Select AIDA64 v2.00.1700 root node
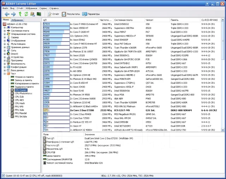The height and width of the screenshot is (179, 226). coord(17,24)
